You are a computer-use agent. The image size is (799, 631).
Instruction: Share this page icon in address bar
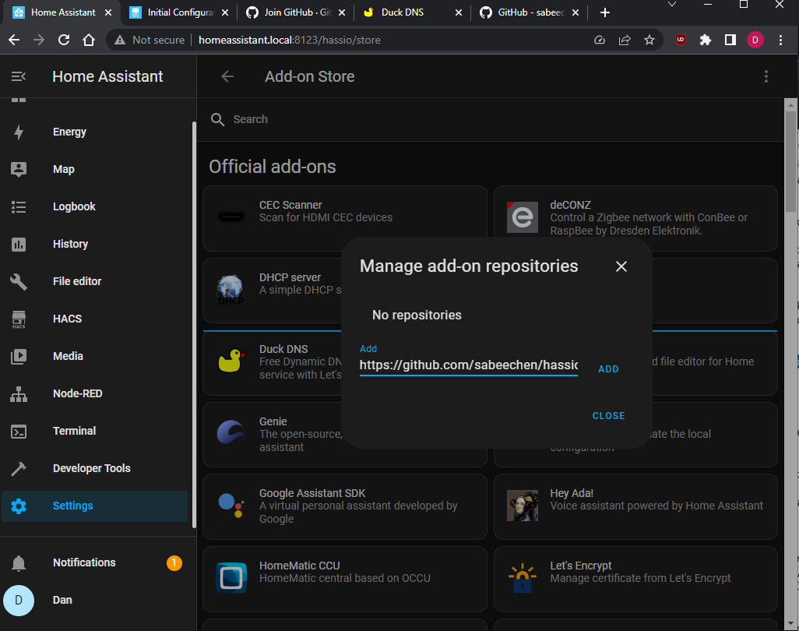click(625, 40)
